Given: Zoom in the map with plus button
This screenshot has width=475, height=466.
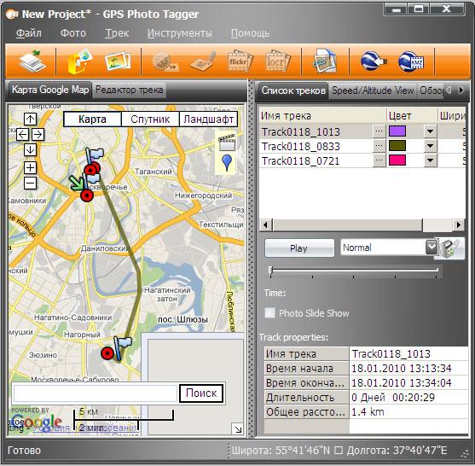Looking at the screenshot, I should [x=30, y=167].
